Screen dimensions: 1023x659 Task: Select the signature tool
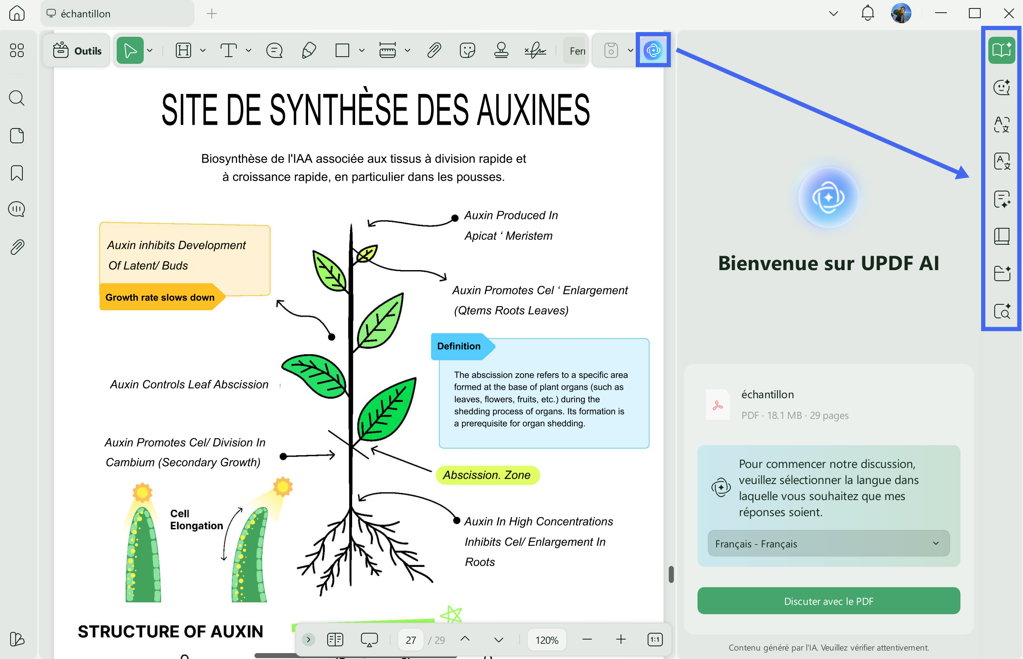(535, 50)
